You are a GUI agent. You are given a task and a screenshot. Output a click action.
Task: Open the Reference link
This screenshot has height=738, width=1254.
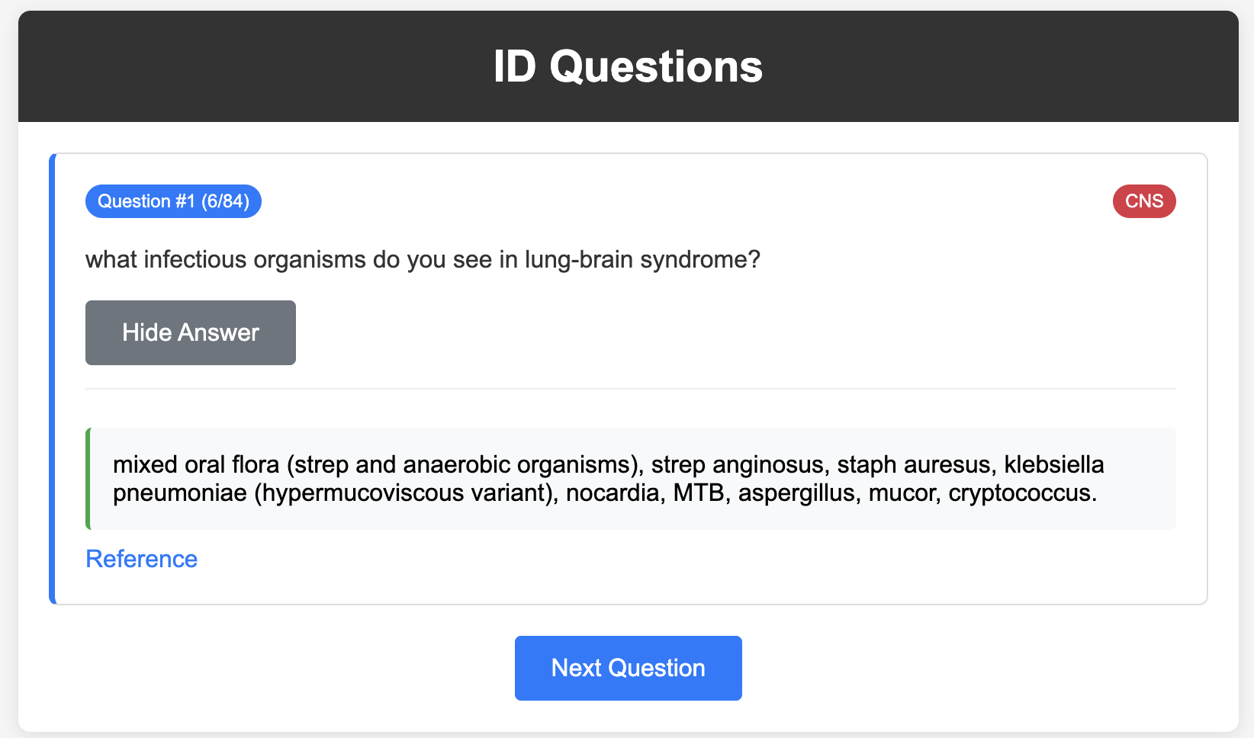click(x=141, y=559)
